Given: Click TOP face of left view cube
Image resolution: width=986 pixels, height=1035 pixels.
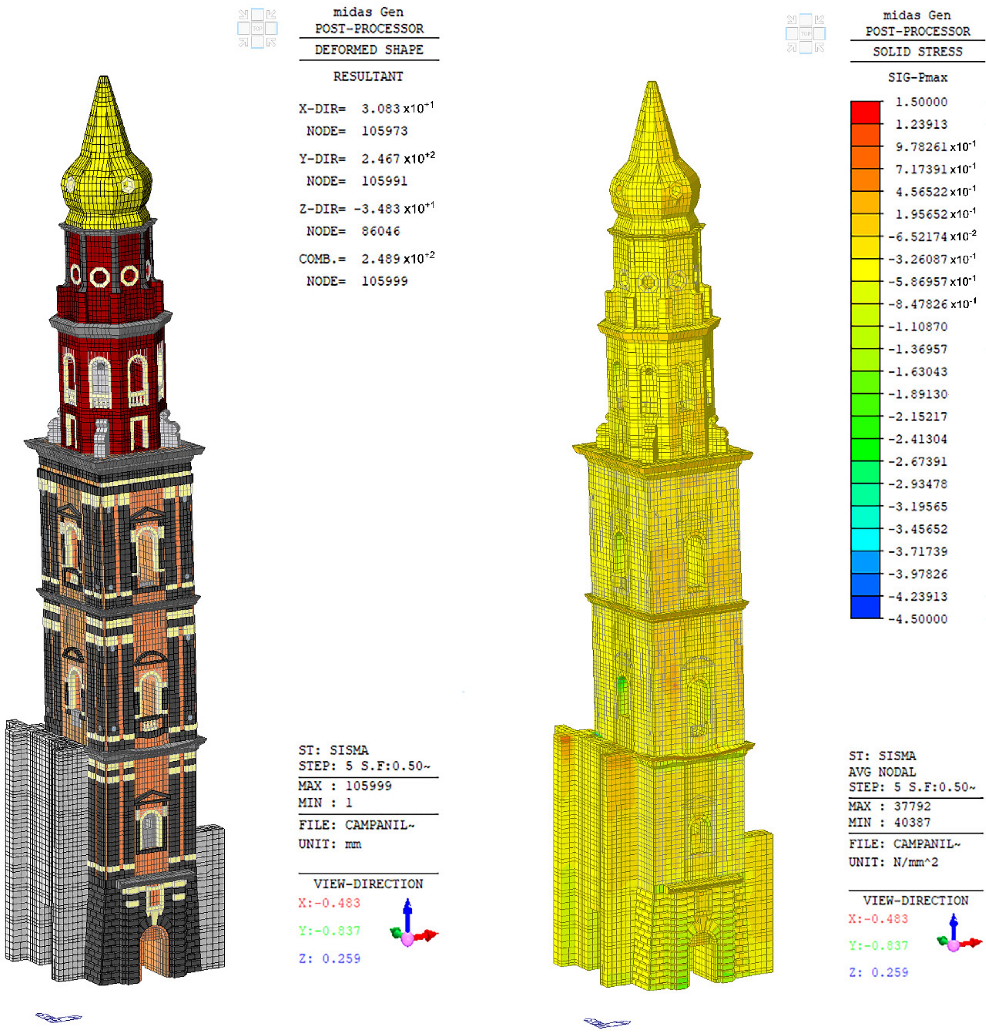Looking at the screenshot, I should tap(257, 28).
